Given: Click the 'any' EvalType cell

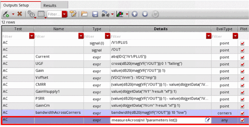Looking at the screenshot, I should pos(224,120).
